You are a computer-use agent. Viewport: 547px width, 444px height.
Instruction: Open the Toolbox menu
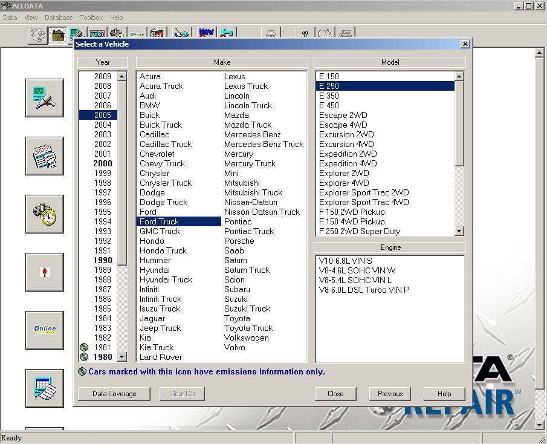[x=91, y=18]
